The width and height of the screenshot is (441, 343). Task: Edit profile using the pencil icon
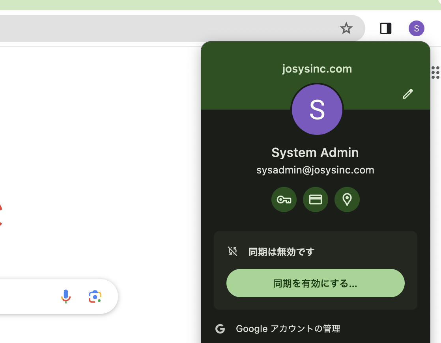coord(407,94)
